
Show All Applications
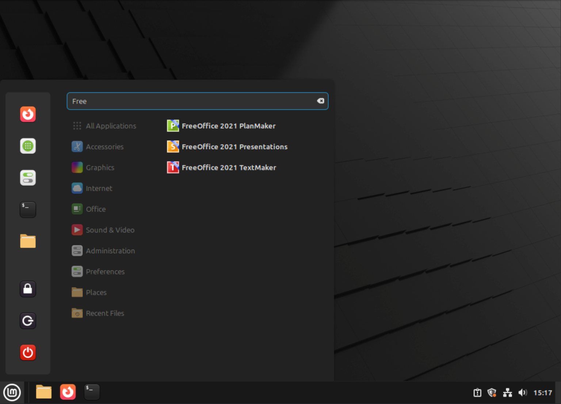point(111,126)
